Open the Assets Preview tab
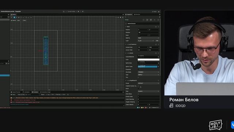 click(15, 92)
